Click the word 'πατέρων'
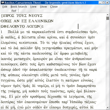This screenshot has width=110, height=110. (72, 81)
